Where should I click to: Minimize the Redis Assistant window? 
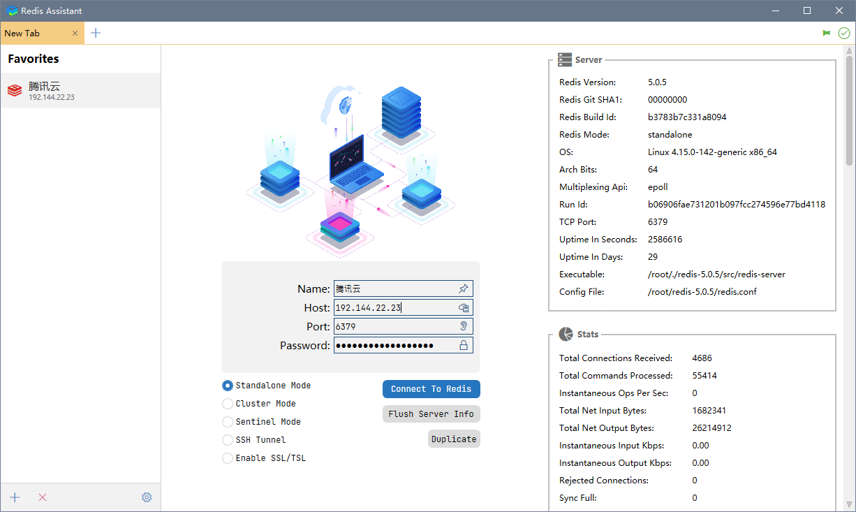[x=775, y=10]
